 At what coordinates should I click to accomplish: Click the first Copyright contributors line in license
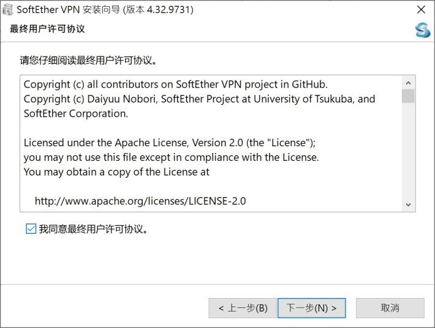point(176,84)
